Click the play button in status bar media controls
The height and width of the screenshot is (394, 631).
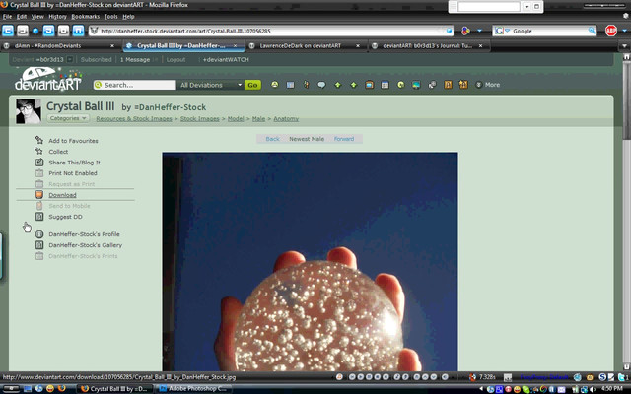pos(361,377)
